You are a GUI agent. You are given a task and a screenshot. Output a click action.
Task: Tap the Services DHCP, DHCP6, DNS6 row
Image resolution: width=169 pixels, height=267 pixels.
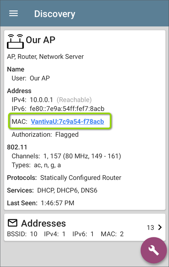pyautogui.click(x=52, y=190)
